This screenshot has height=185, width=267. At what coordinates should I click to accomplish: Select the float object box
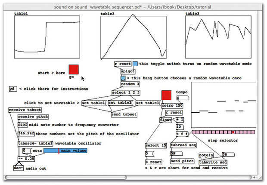pyautogui.click(x=166, y=120)
